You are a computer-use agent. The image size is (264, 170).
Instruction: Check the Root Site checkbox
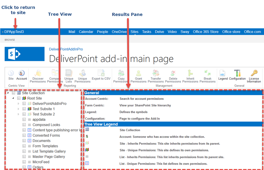point(19,98)
